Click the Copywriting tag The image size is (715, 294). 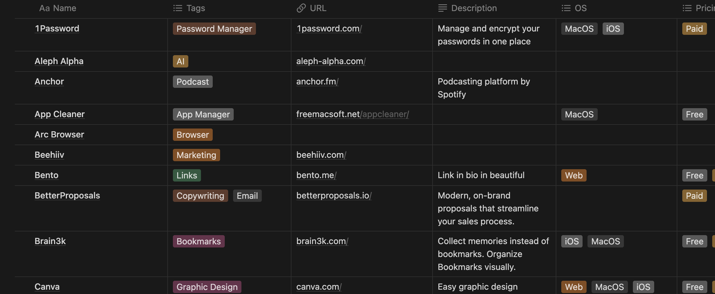click(x=200, y=196)
